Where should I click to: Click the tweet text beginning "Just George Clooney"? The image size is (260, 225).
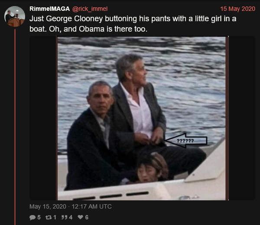click(x=133, y=24)
